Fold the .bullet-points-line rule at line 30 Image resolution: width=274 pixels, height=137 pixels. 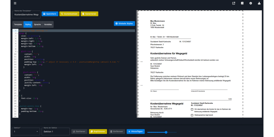click(x=17, y=106)
